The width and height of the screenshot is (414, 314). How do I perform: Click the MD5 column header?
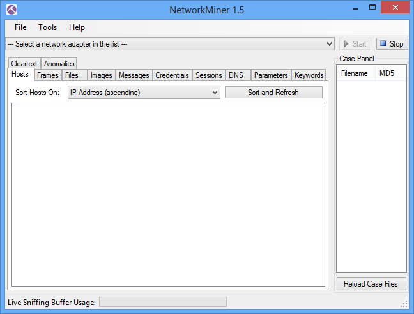point(387,73)
